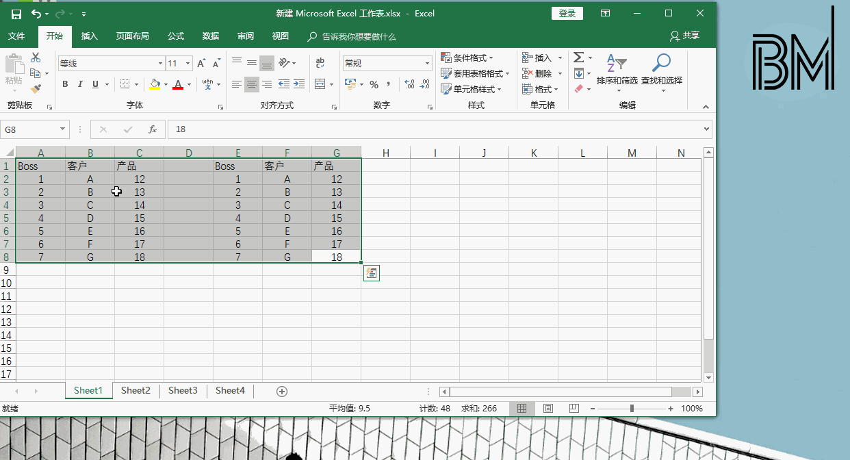Viewport: 850px width, 460px height.
Task: Click the Undo arrow icon
Action: click(x=36, y=14)
